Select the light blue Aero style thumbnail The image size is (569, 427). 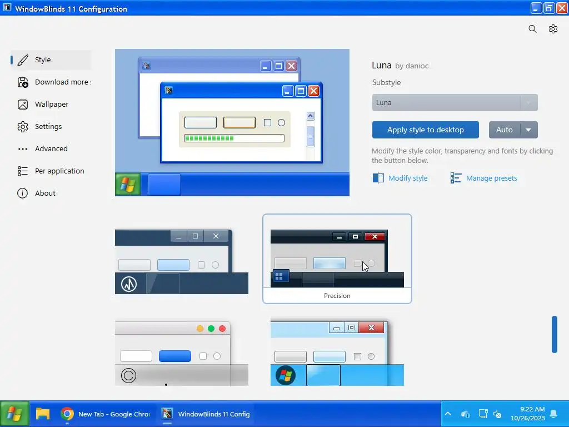(x=337, y=353)
